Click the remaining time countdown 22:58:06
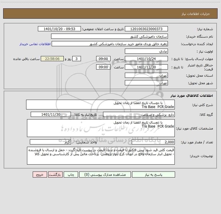This screenshot has width=221, height=214. pos(52,59)
